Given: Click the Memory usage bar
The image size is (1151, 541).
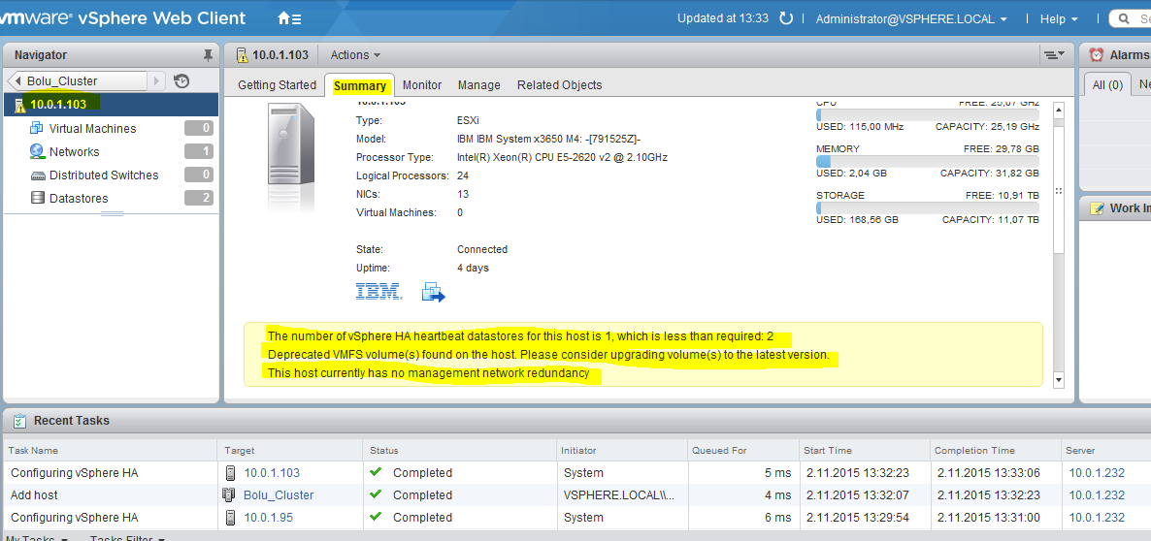Looking at the screenshot, I should (927, 161).
